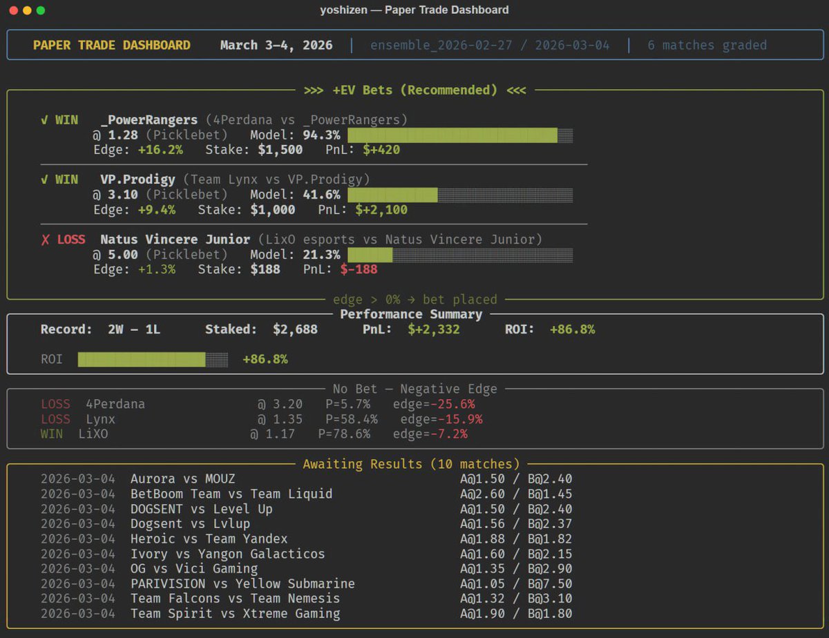Image resolution: width=829 pixels, height=638 pixels.
Task: Select the Dogsent vs Lvlup row
Action: point(306,523)
